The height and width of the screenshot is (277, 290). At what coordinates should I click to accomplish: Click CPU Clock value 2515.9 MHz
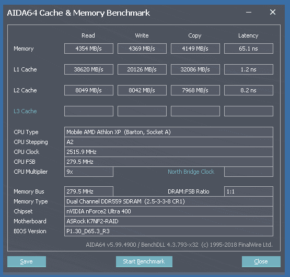(169, 152)
